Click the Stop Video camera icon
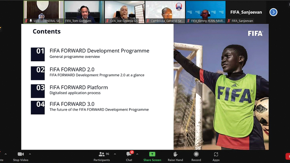Screen dimensions: 290x163 [21, 154]
